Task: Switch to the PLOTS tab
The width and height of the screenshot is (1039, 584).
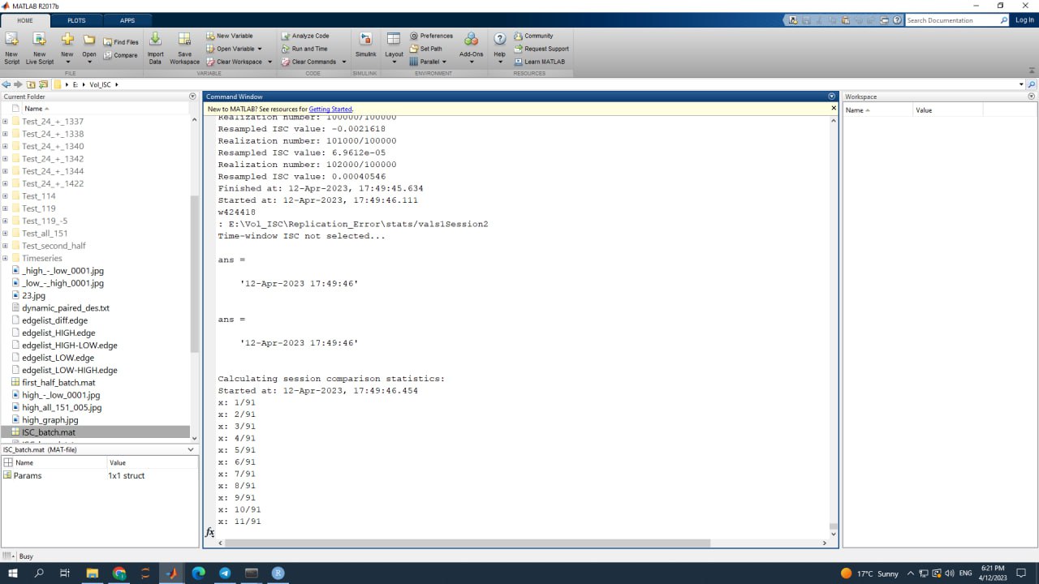Action: pos(76,20)
